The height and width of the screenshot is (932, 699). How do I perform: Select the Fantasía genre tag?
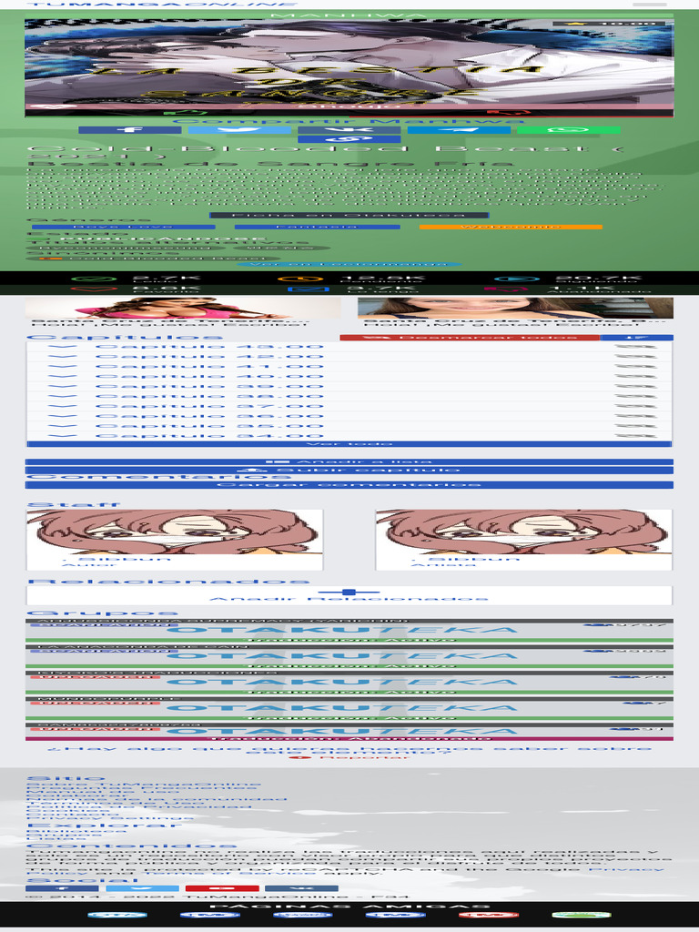318,227
